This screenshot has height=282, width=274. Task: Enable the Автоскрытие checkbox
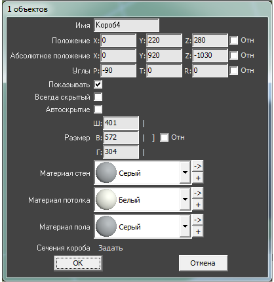click(98, 110)
